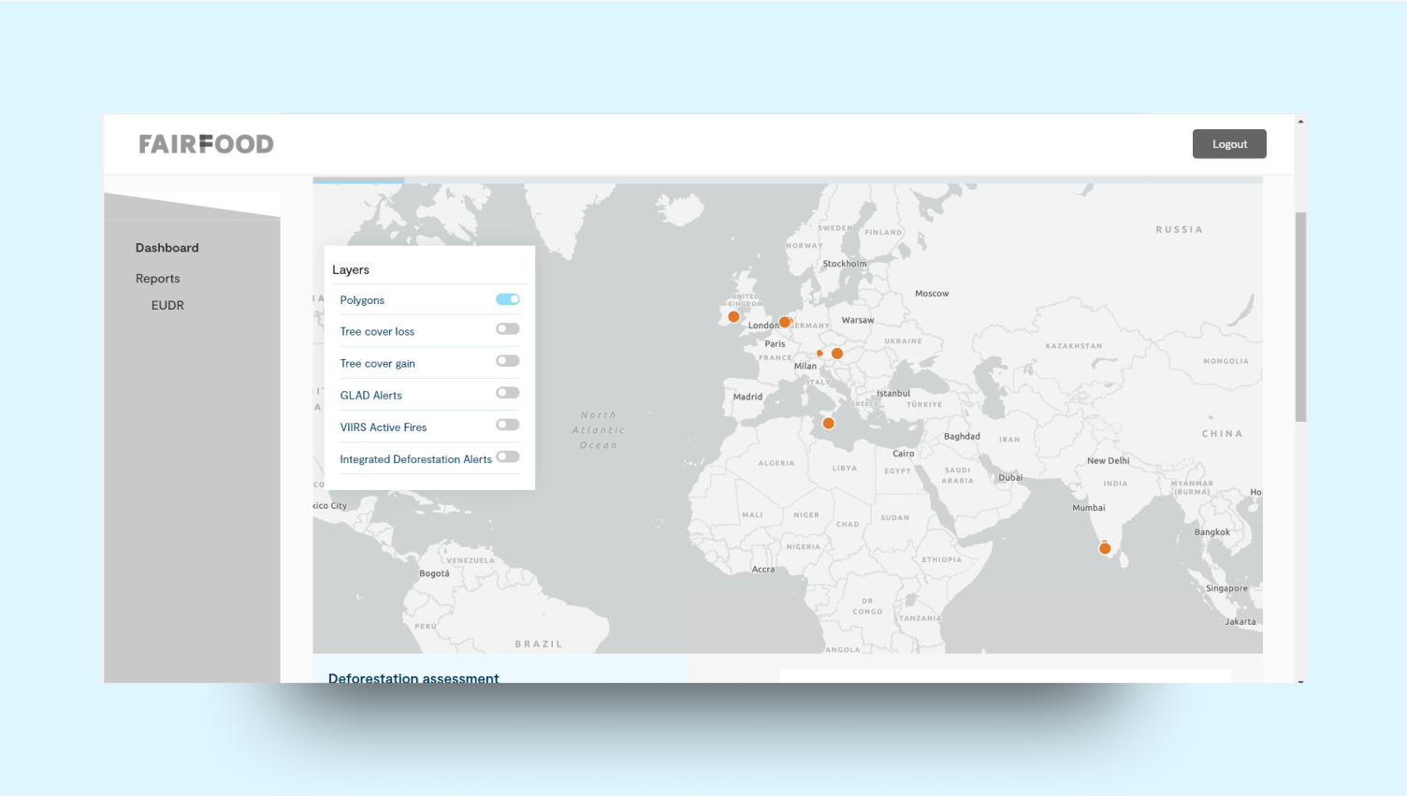1407x796 pixels.
Task: Click the scrollbar up arrow
Action: [x=1300, y=122]
